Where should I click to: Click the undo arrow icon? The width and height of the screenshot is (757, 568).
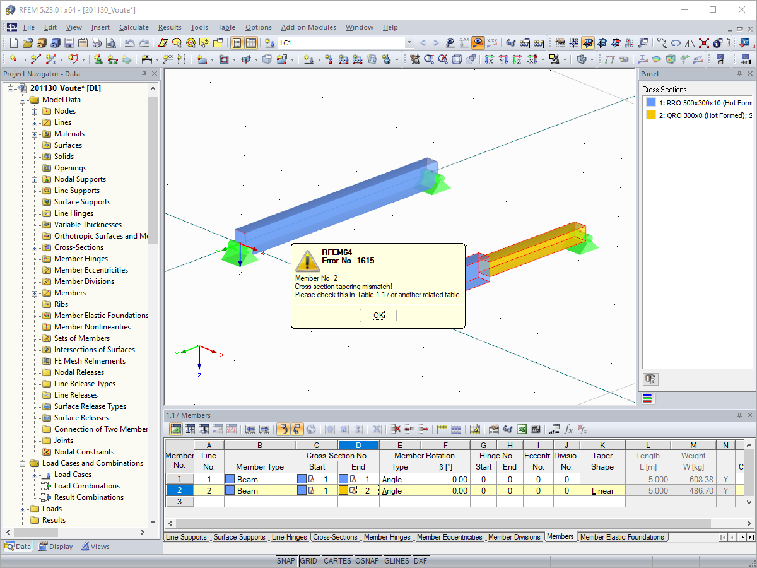pyautogui.click(x=129, y=43)
